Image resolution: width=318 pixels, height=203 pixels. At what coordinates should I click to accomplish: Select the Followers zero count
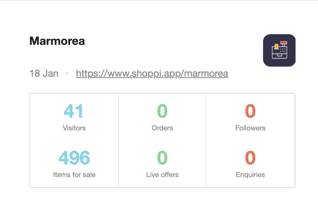[x=250, y=111]
